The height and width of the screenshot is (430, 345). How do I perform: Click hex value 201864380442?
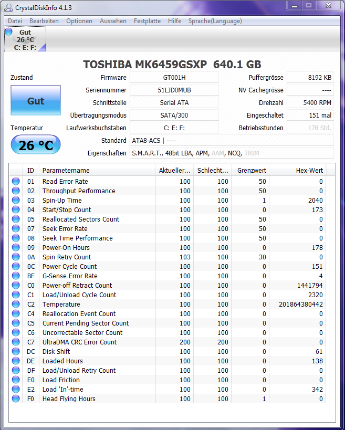(x=300, y=304)
